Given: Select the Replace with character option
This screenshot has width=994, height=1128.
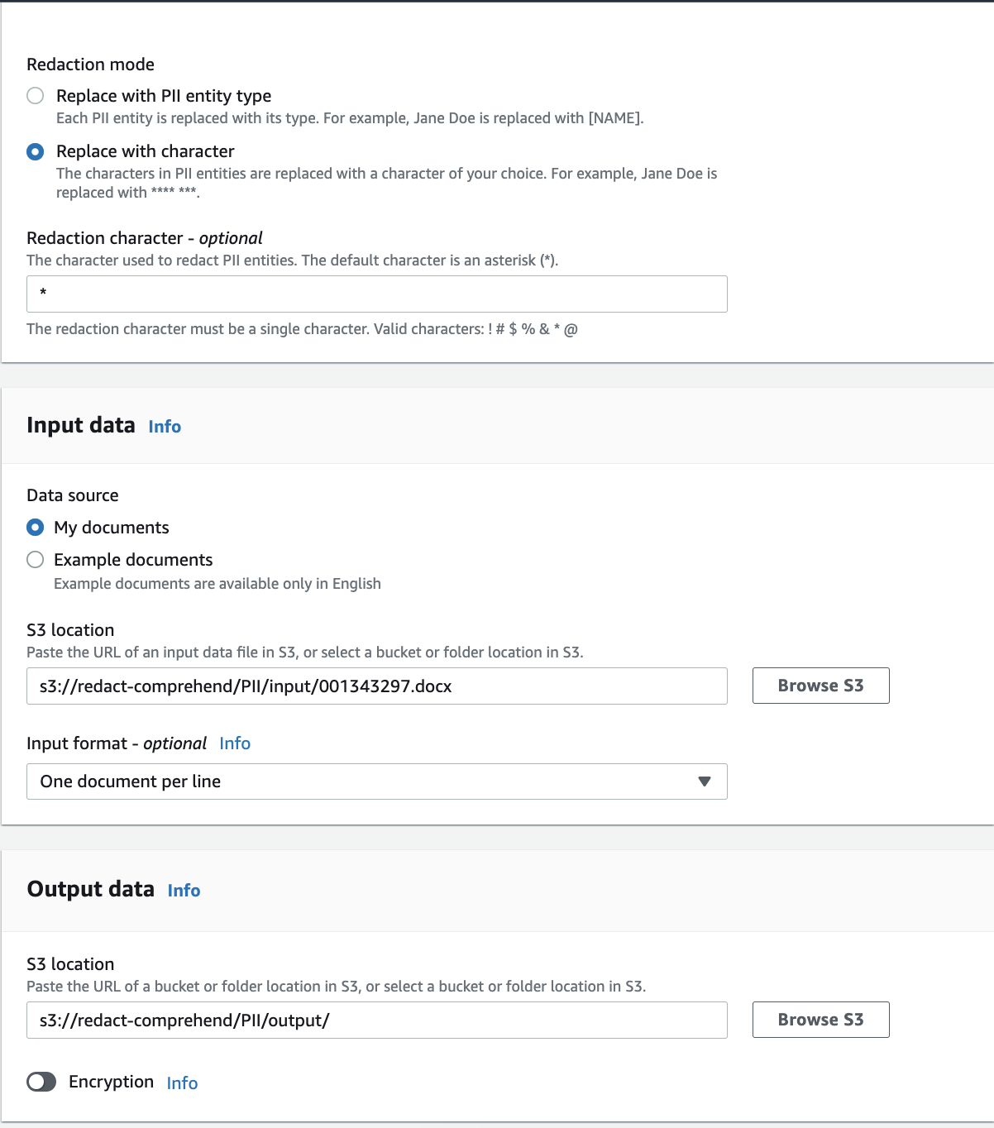Looking at the screenshot, I should [36, 151].
